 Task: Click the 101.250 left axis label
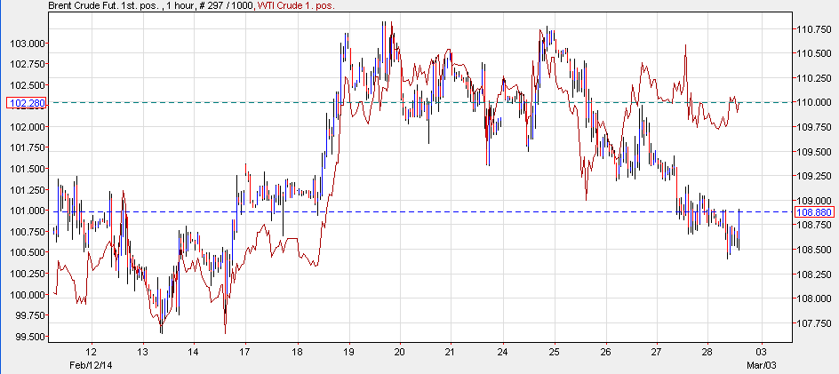click(x=27, y=190)
